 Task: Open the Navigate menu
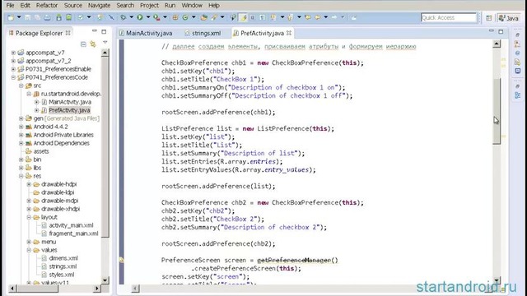point(99,6)
